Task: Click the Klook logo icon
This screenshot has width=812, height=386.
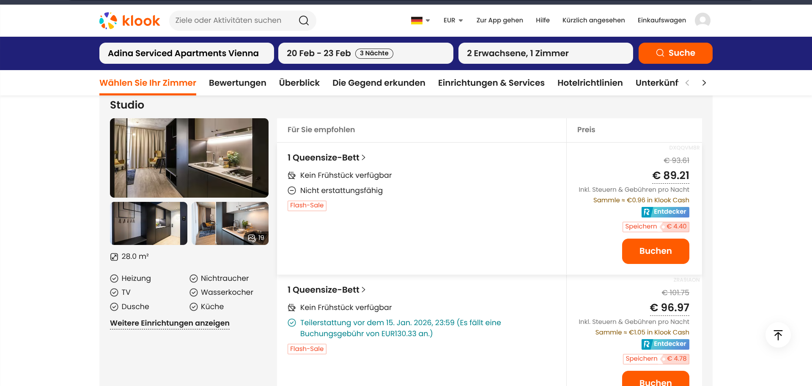Action: (108, 20)
